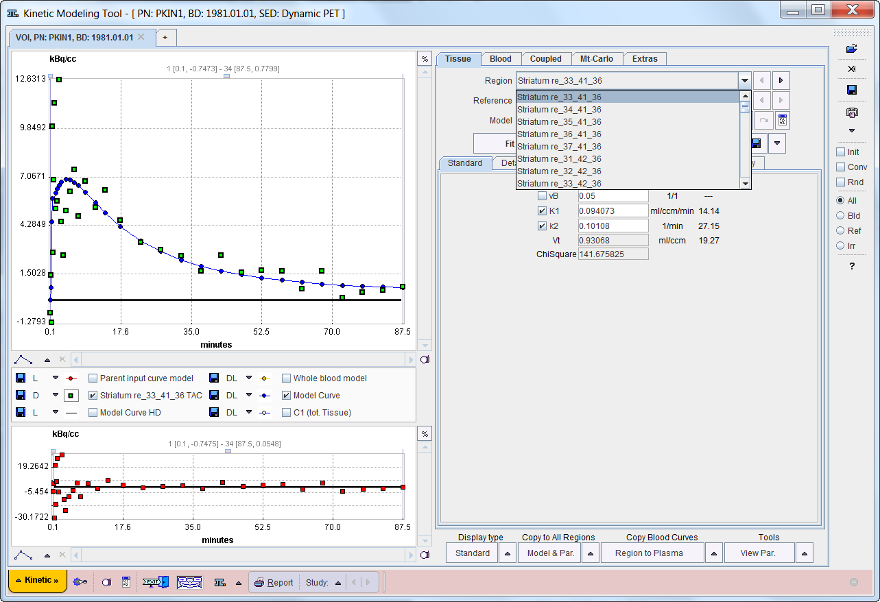
Task: Click the close data X icon in right sidebar
Action: tap(852, 69)
